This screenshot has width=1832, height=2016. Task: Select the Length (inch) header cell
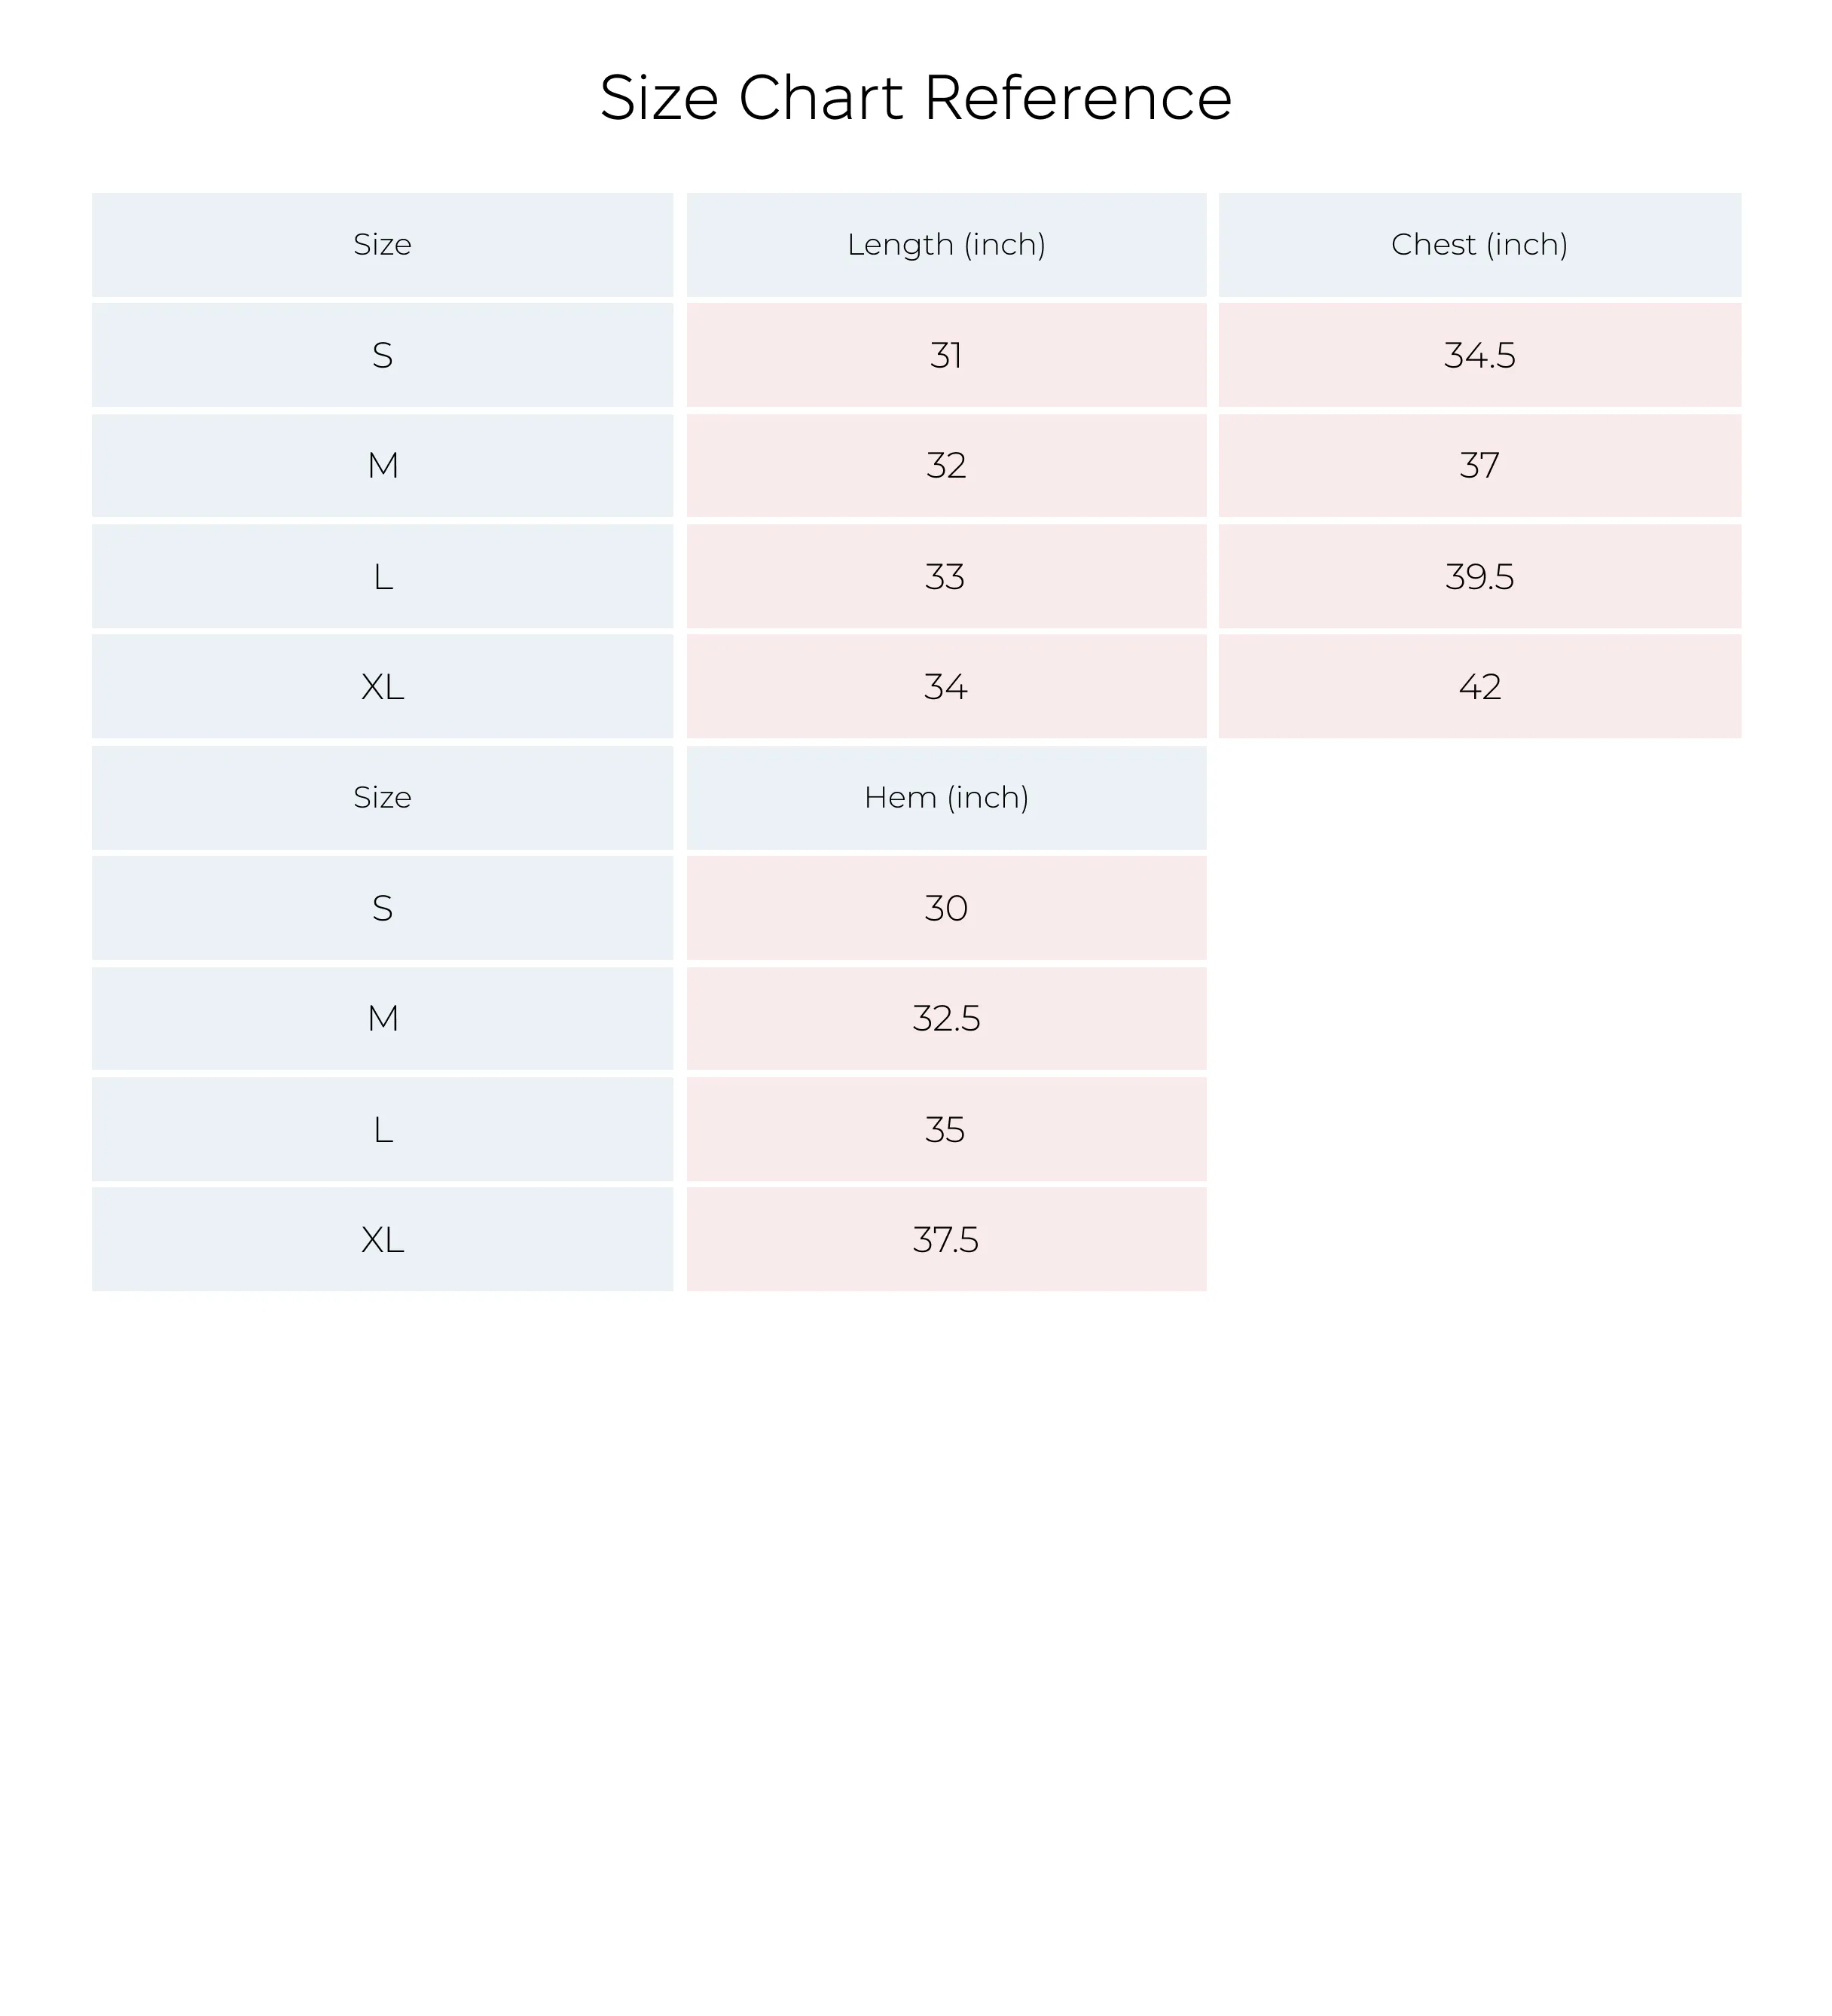click(946, 245)
